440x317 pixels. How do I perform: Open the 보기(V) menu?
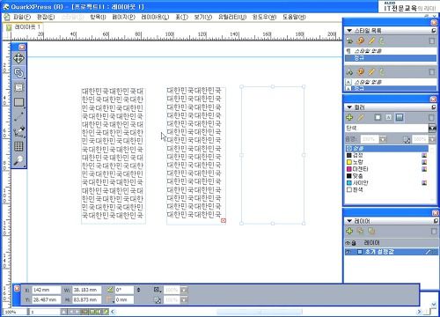203,17
